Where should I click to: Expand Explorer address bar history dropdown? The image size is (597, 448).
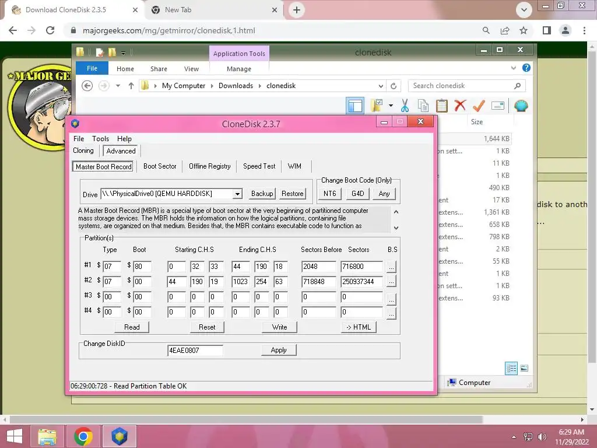(381, 86)
